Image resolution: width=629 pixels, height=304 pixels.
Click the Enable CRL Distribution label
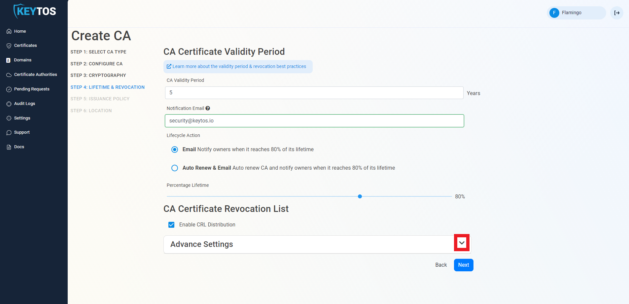(207, 225)
